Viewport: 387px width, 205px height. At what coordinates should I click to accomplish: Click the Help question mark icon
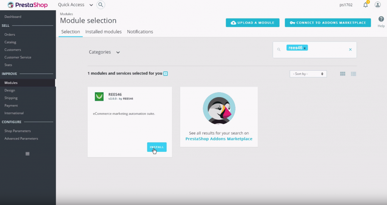click(381, 19)
